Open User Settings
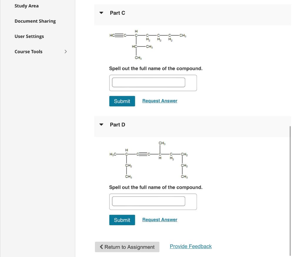Viewport: 301px width, 257px height. (29, 36)
